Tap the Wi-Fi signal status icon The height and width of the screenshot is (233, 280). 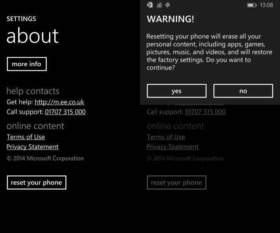(159, 5)
